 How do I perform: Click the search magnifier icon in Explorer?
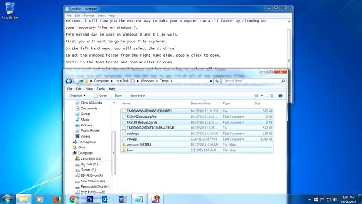pyautogui.click(x=283, y=81)
